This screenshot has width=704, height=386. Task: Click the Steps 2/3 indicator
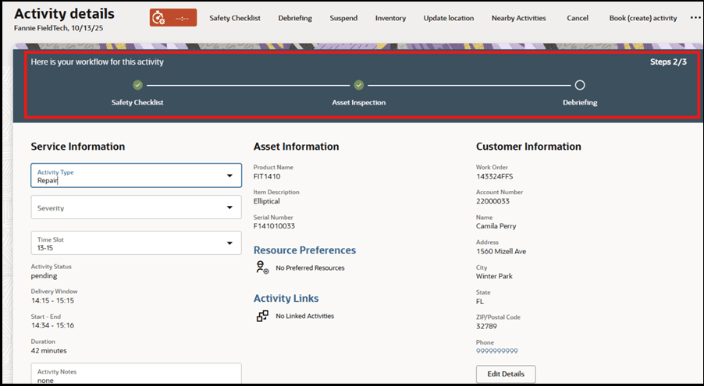[668, 62]
